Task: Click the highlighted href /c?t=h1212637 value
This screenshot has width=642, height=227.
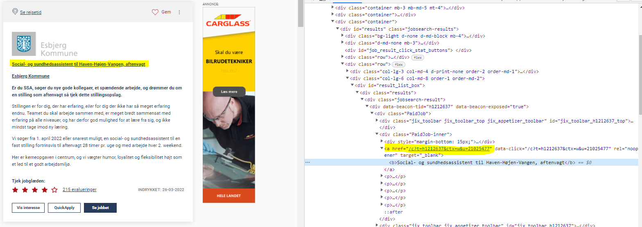Action: coord(450,149)
